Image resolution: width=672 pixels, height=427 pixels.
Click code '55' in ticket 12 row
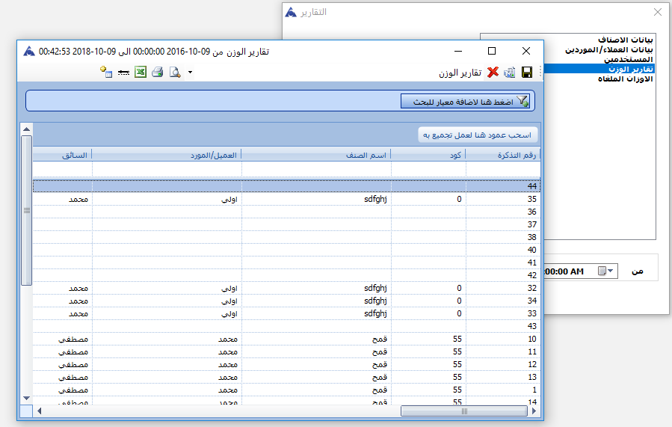[x=457, y=364]
